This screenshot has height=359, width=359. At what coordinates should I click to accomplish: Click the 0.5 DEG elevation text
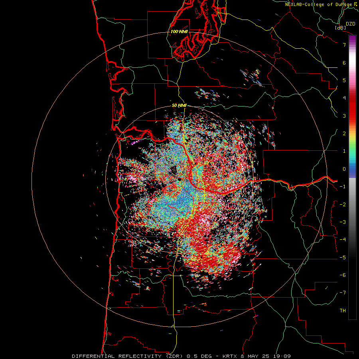[x=199, y=356]
